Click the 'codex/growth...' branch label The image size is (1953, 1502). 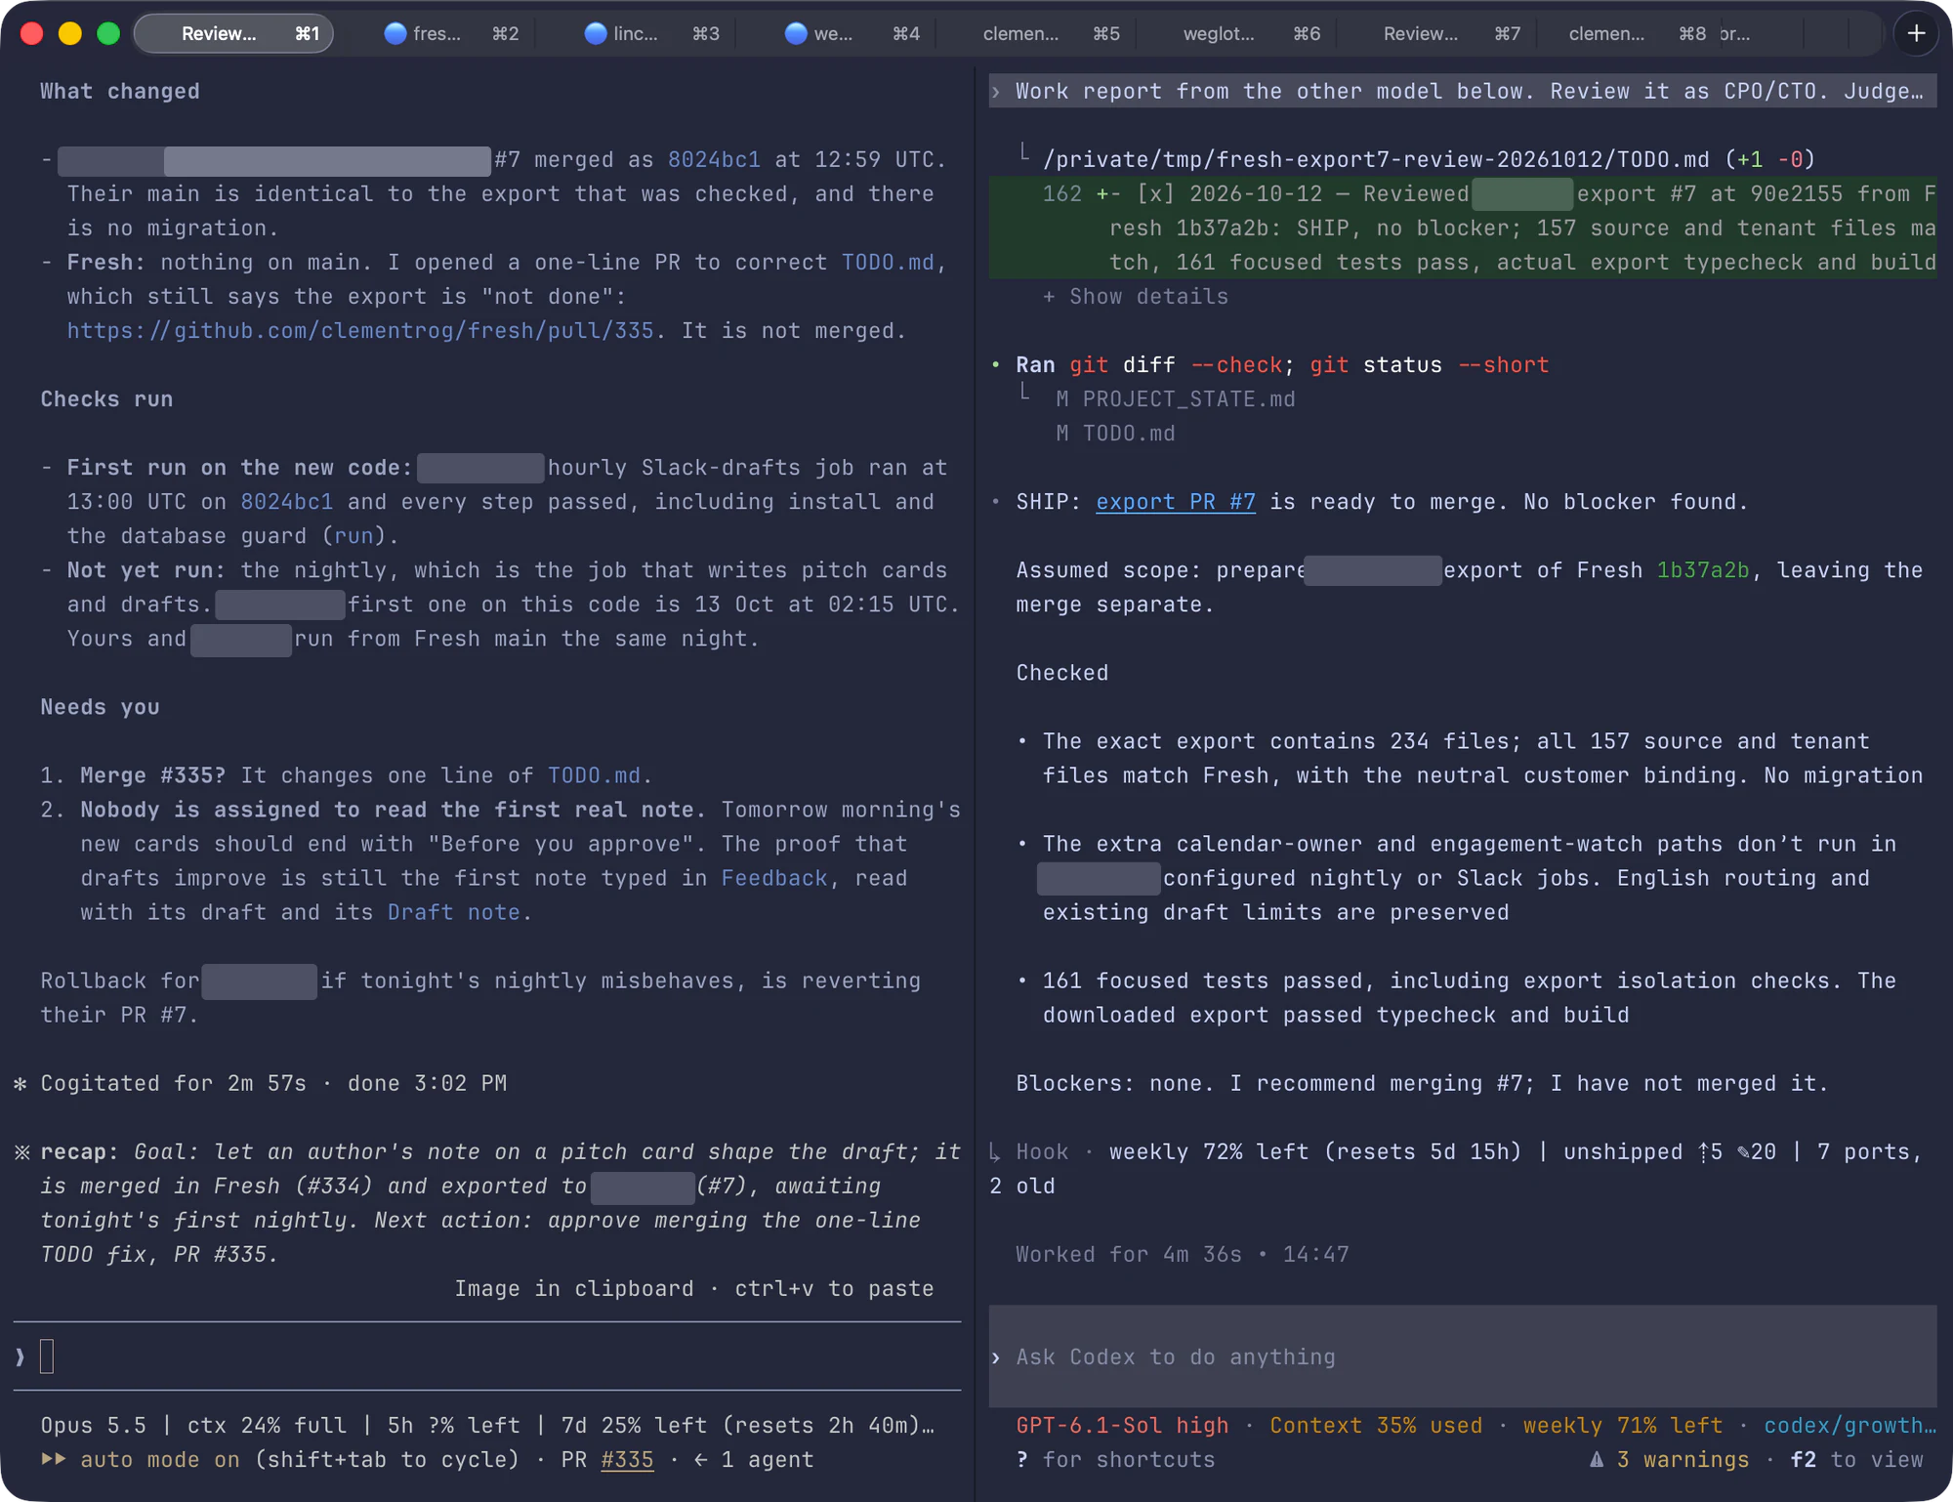pos(1849,1425)
